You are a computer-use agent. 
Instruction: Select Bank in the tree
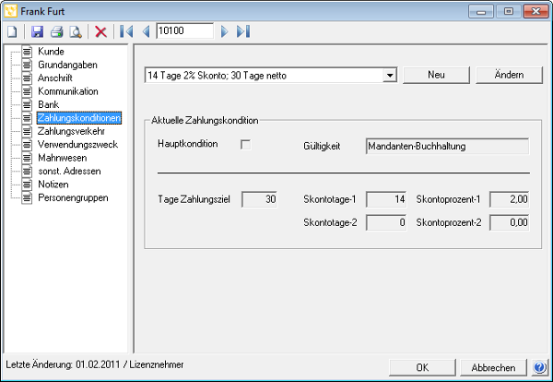[x=49, y=104]
